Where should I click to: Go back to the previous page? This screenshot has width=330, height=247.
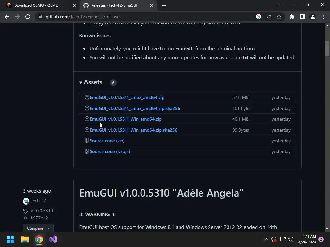click(7, 17)
